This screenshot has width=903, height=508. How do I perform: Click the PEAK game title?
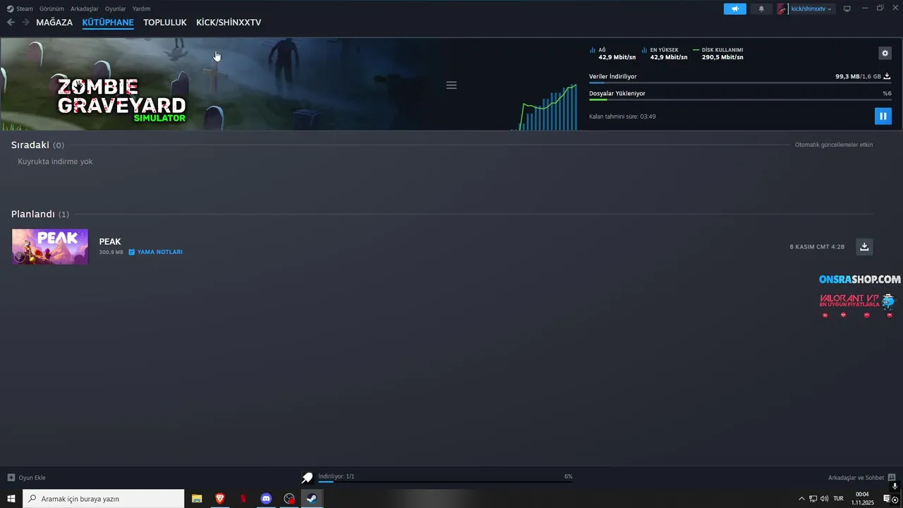click(x=110, y=241)
